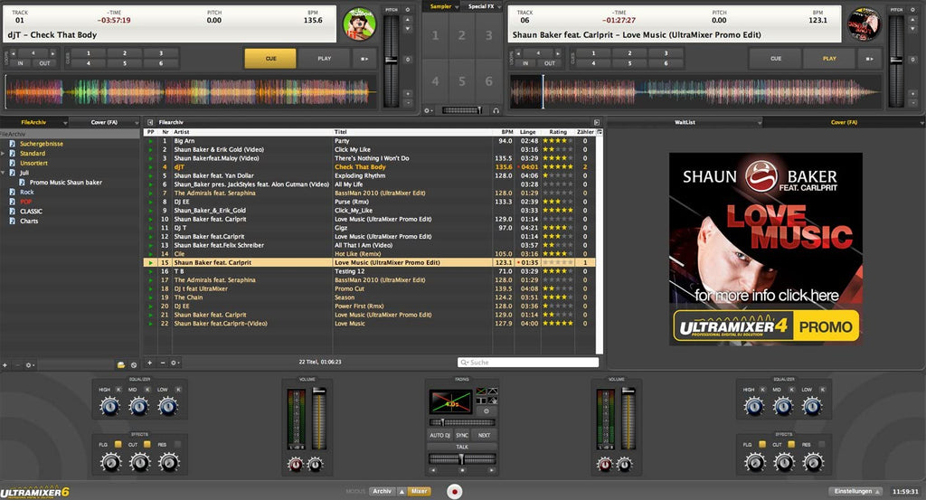Click left deck pitch plus button
926x500 pixels.
coord(408,94)
